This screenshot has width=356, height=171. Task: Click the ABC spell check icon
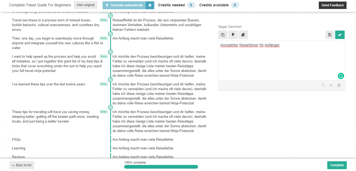pyautogui.click(x=323, y=85)
